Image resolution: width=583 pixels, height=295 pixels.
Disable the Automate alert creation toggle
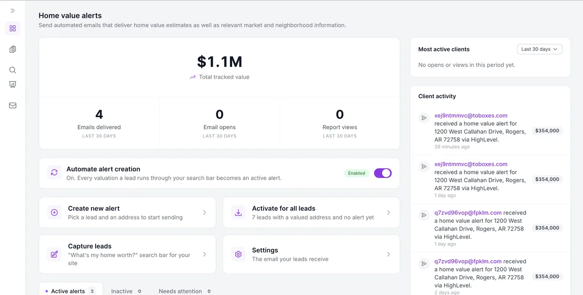pyautogui.click(x=383, y=173)
